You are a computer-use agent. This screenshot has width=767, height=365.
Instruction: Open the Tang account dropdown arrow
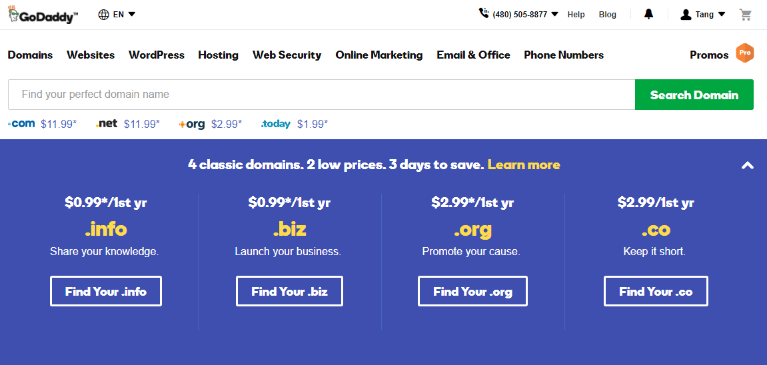tap(722, 14)
